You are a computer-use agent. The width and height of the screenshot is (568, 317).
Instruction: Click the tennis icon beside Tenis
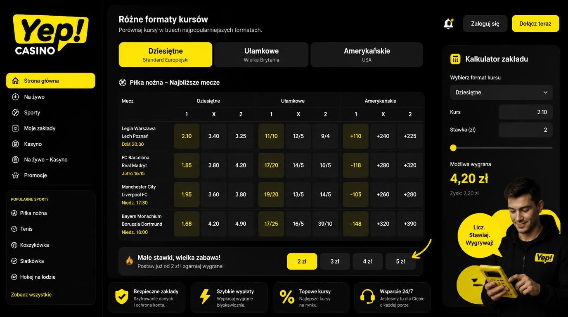[x=14, y=229]
